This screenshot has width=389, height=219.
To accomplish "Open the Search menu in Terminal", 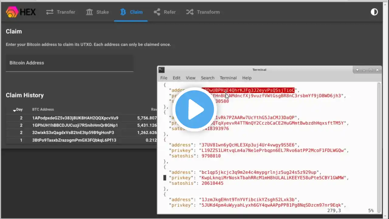I will (x=208, y=78).
